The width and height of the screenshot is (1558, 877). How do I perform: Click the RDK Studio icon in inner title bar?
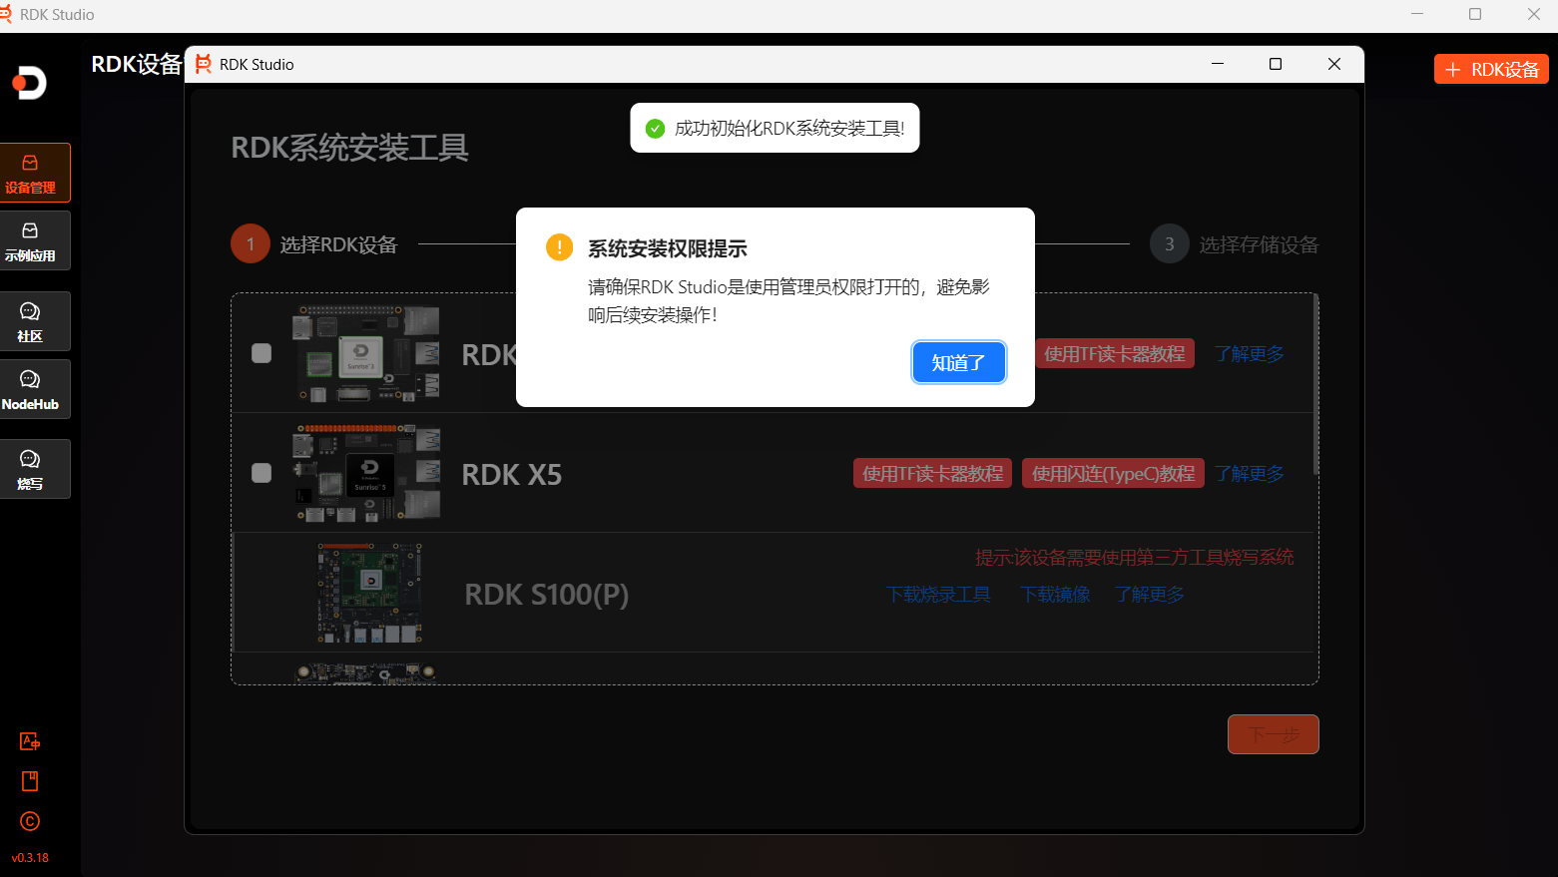coord(204,64)
